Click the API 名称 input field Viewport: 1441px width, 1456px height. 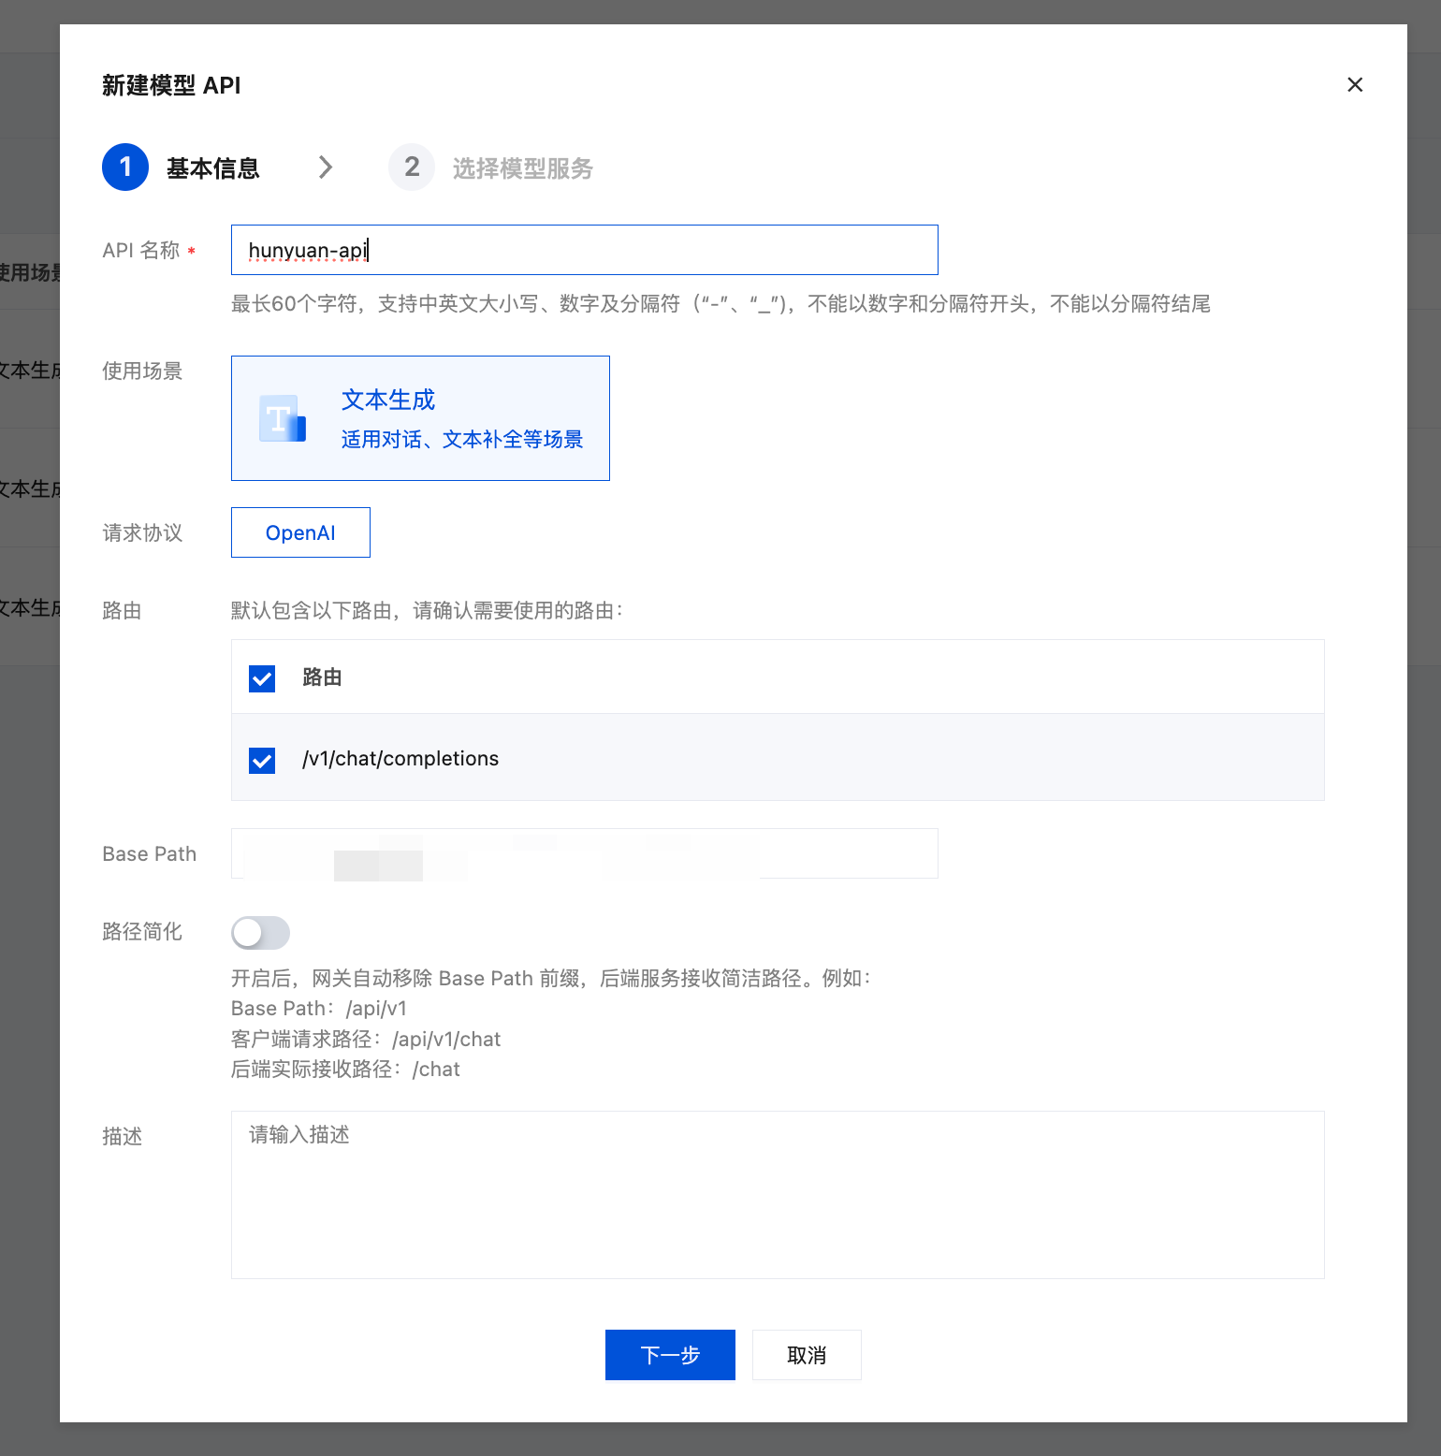(584, 250)
